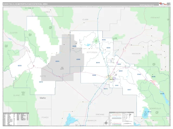This screenshot has height=129, width=173.
Task: Click ZIP code 83255 on the map
Action: point(20,66)
